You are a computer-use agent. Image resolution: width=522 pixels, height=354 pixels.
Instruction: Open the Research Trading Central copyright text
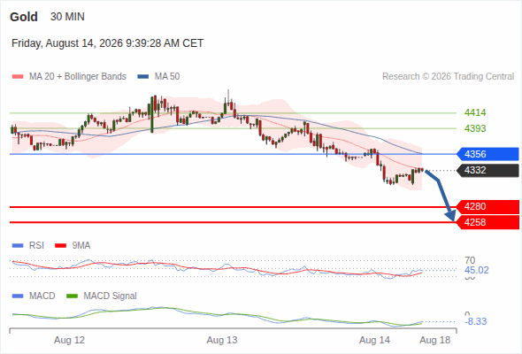click(x=448, y=77)
